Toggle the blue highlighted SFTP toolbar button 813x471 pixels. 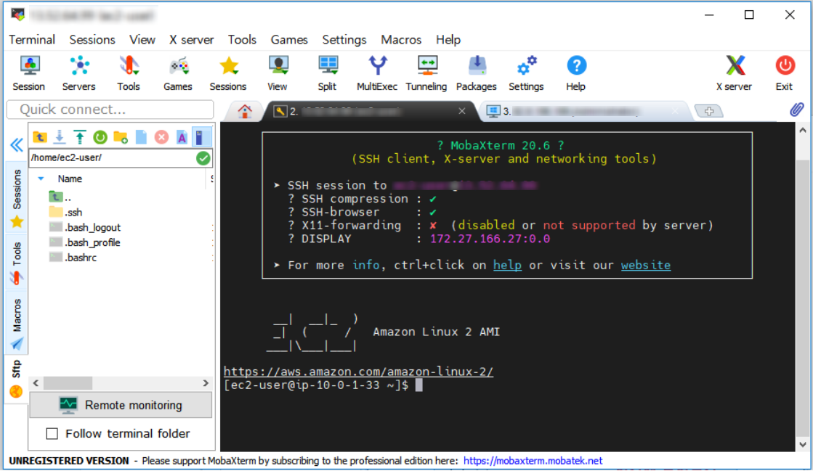(x=201, y=137)
